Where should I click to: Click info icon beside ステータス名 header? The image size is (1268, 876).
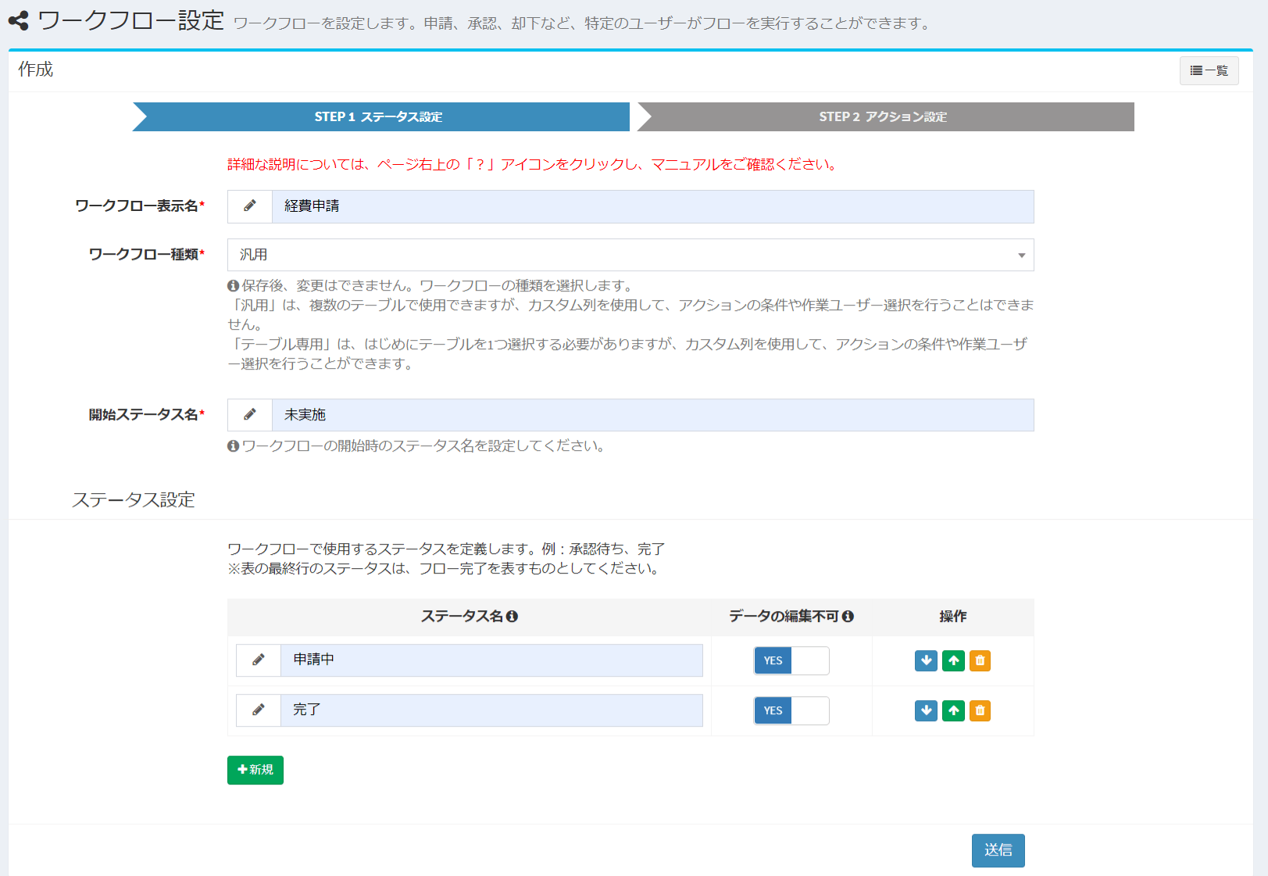tap(513, 617)
